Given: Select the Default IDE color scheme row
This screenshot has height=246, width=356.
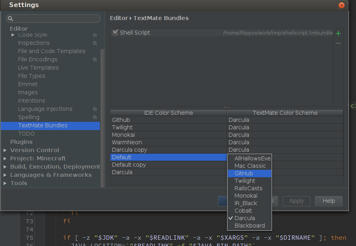Looking at the screenshot, I should pos(168,157).
